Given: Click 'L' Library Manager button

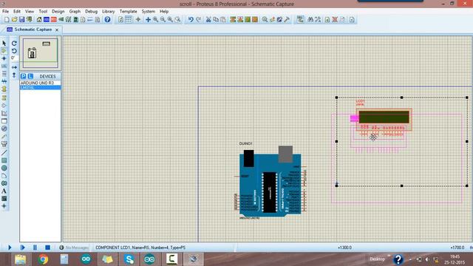Looking at the screenshot, I should click(30, 76).
